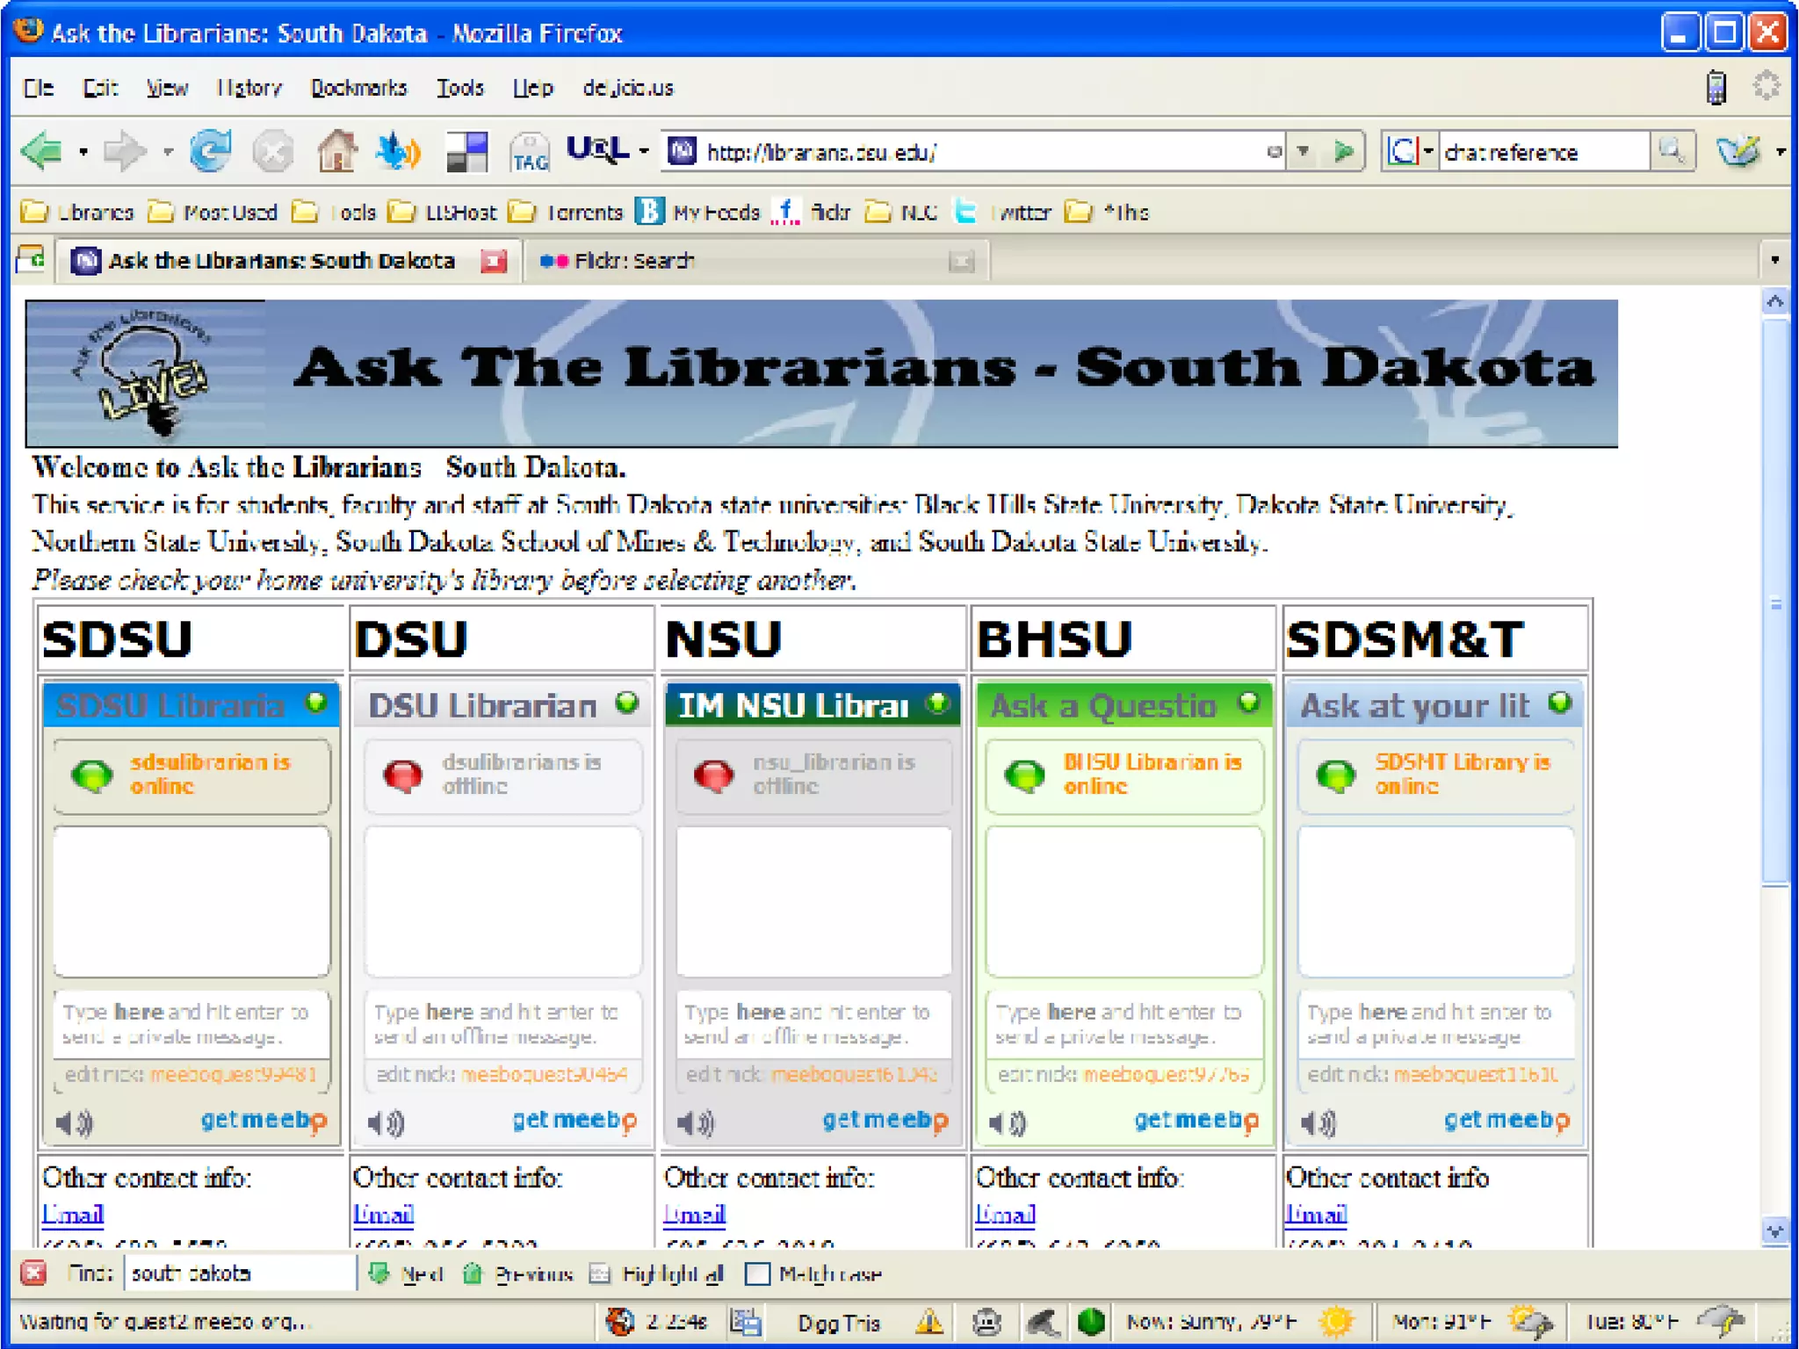Mute sound in SDSU meebo widget

click(x=75, y=1122)
